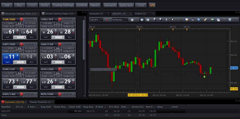The image size is (240, 119).
Task: Click the red info icon on EUR/CHF tile
Action: (21, 69)
